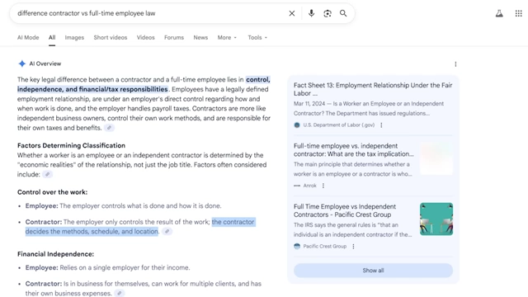Open source link icon after 'schedule, and location'
The width and height of the screenshot is (528, 297).
167,231
